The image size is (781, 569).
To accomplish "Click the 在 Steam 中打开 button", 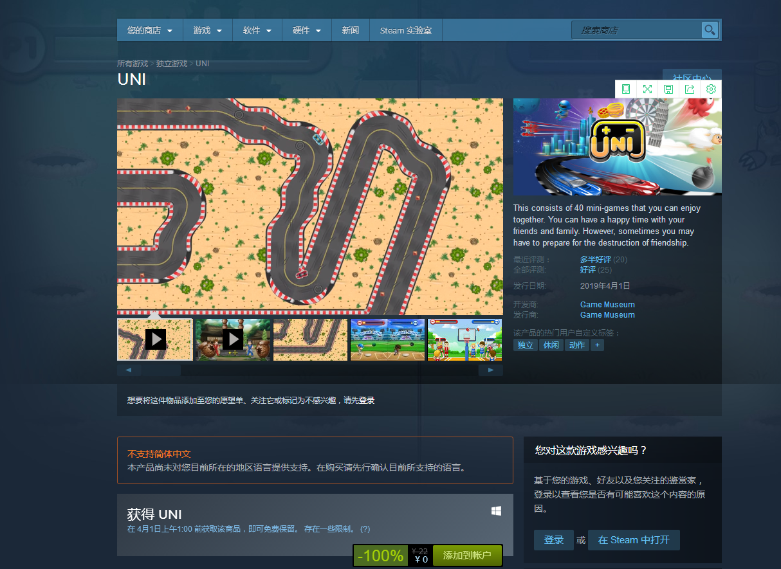I will pos(634,540).
